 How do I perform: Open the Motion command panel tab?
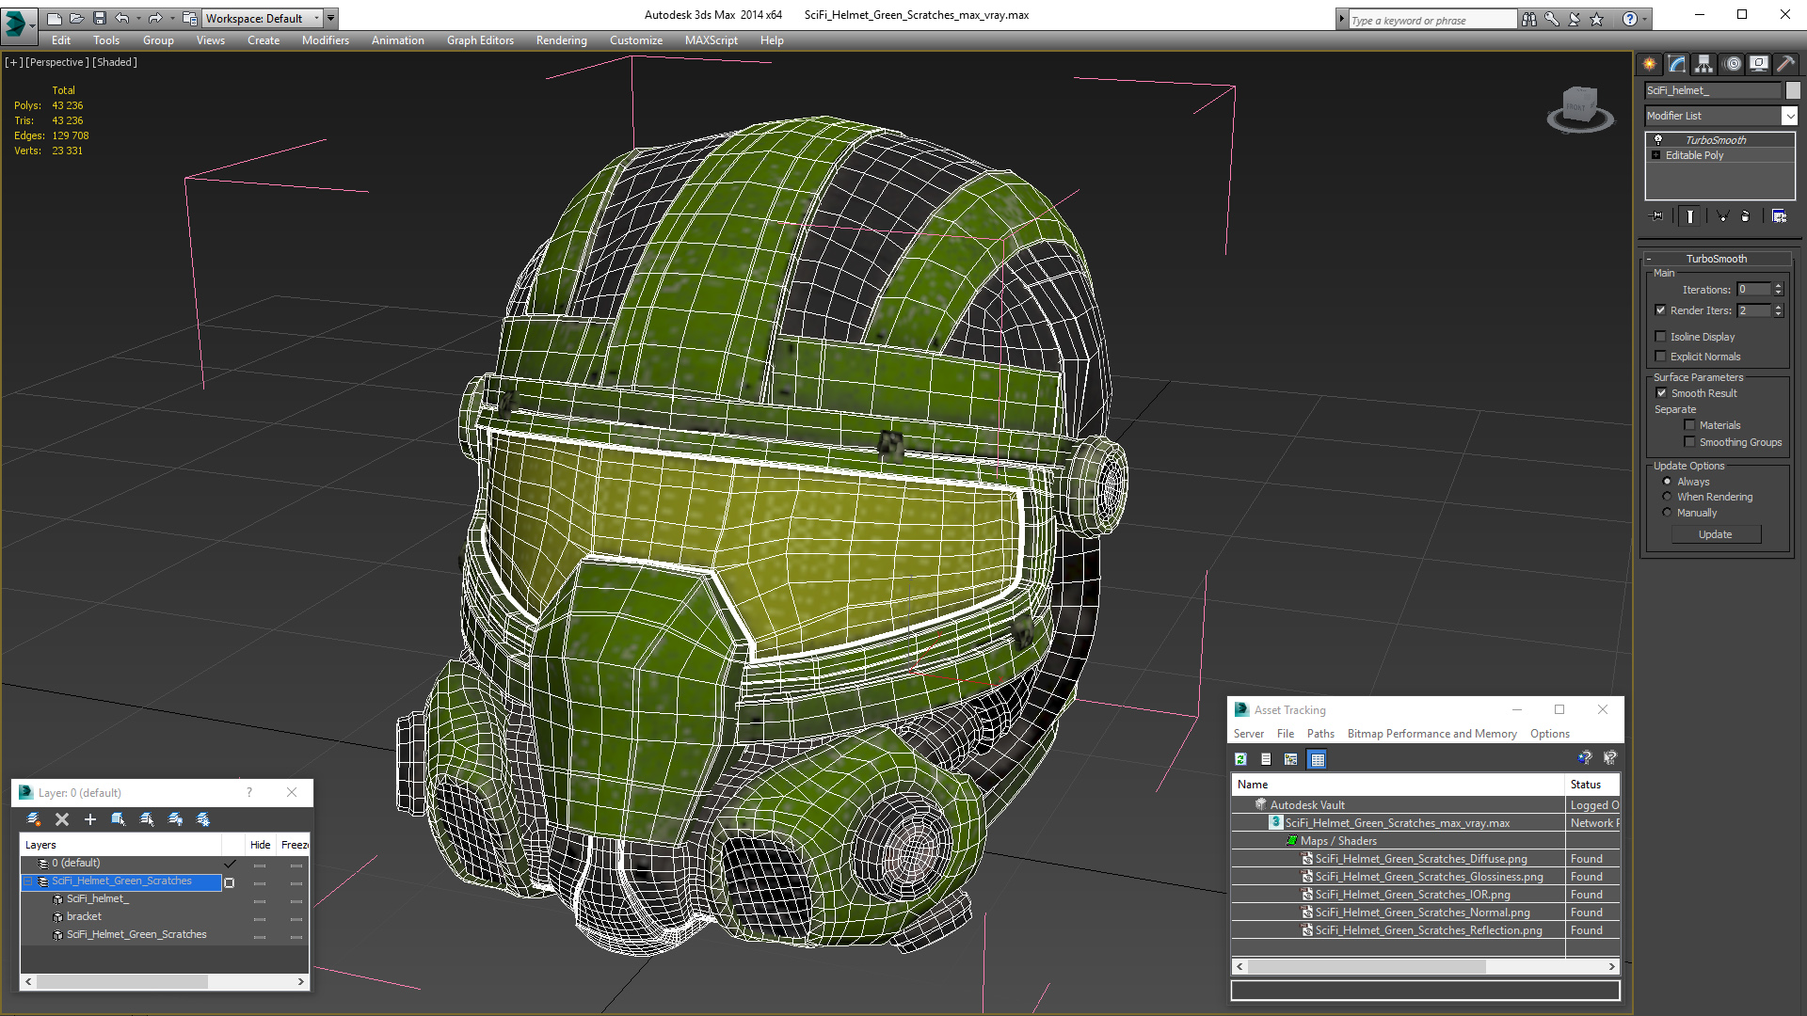tap(1733, 64)
